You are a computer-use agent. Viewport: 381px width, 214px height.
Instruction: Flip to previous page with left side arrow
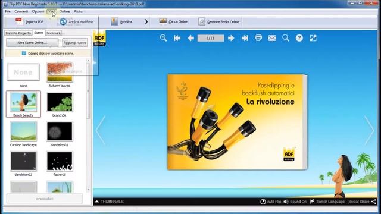[100, 130]
